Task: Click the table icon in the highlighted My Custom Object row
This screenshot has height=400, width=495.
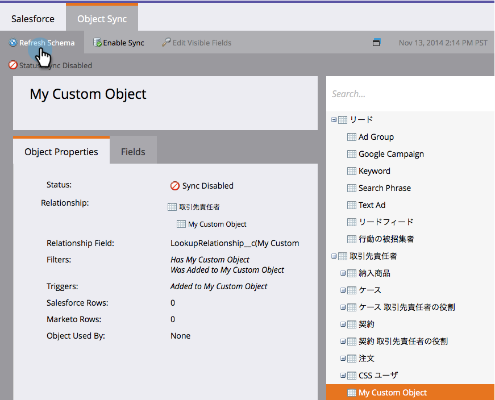Action: pos(352,393)
